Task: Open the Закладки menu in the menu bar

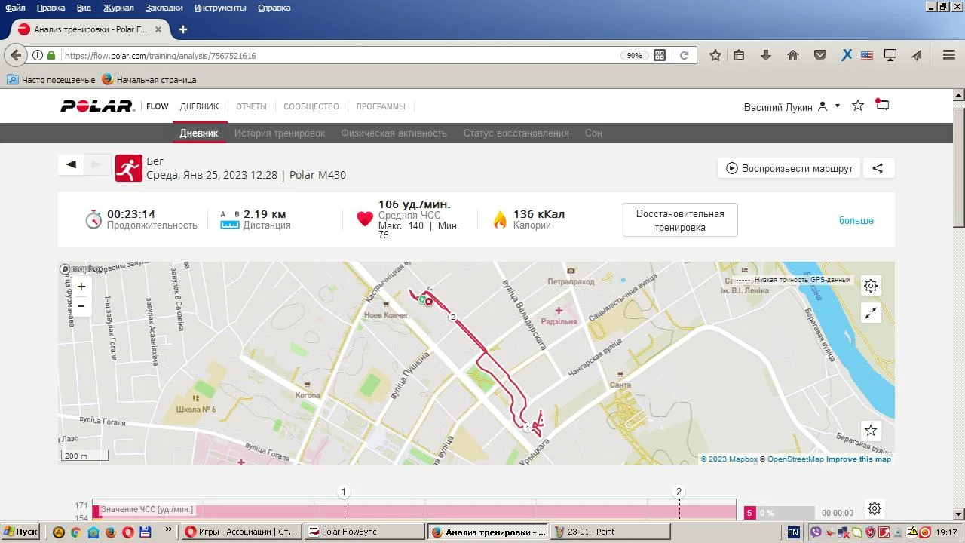Action: (x=164, y=8)
